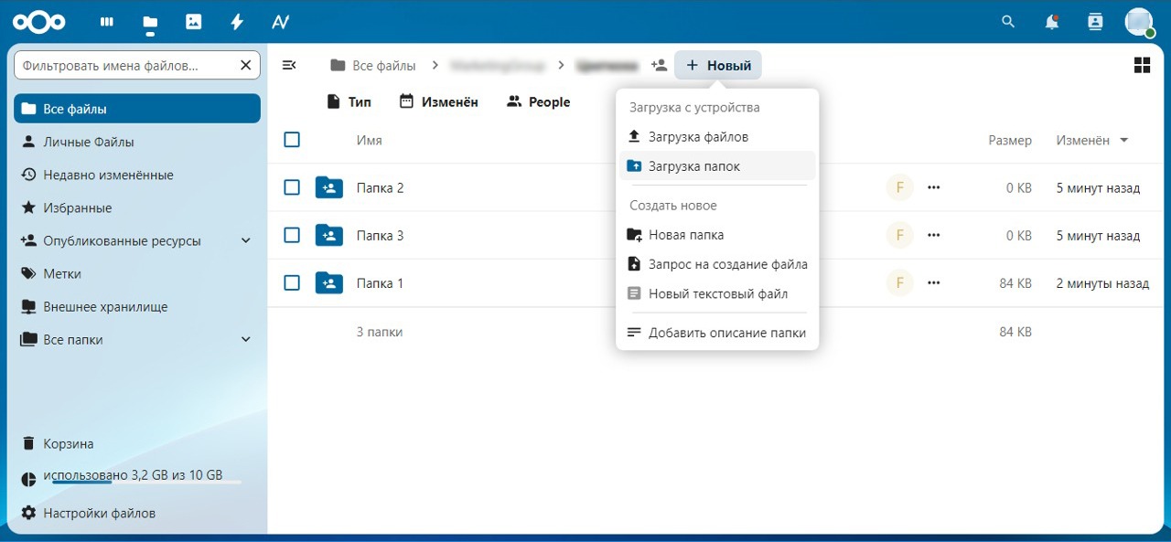
Task: Open the People filter dropdown
Action: pos(538,101)
